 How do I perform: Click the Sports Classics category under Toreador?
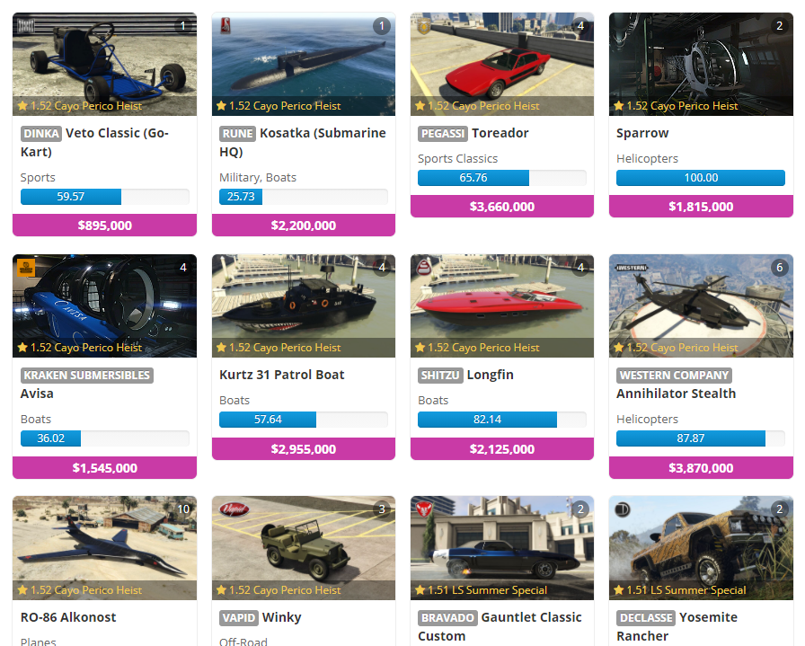[x=458, y=159]
